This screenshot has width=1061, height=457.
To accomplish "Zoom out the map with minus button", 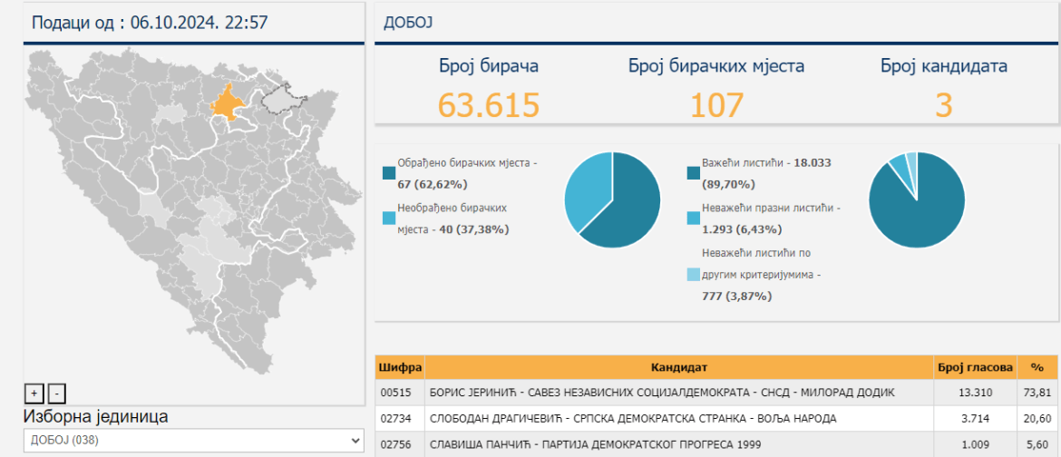I will [56, 394].
